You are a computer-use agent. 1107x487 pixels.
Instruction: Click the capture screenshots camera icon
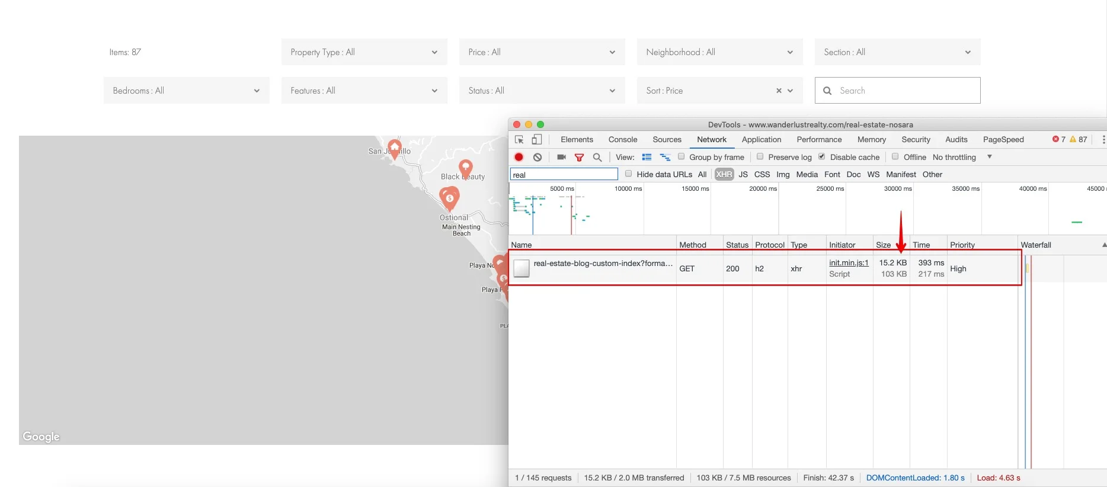(x=561, y=157)
